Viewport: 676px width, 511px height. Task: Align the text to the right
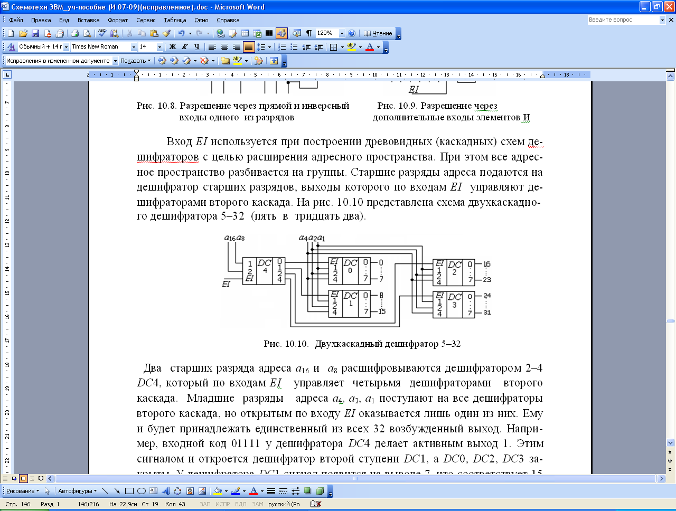click(x=236, y=47)
